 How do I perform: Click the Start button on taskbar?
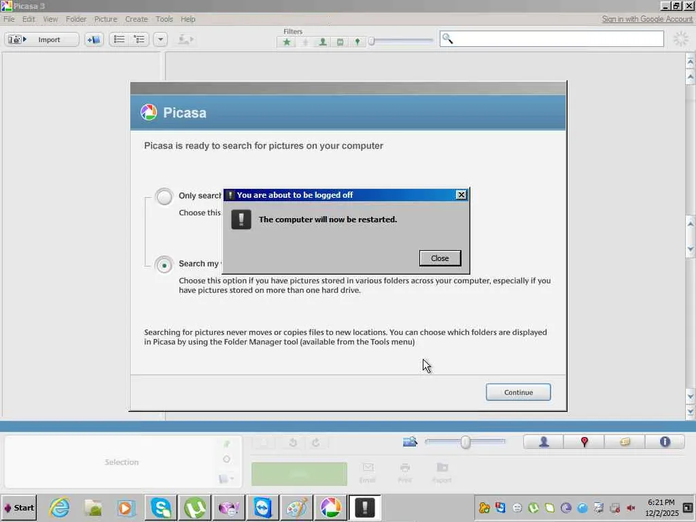point(18,508)
